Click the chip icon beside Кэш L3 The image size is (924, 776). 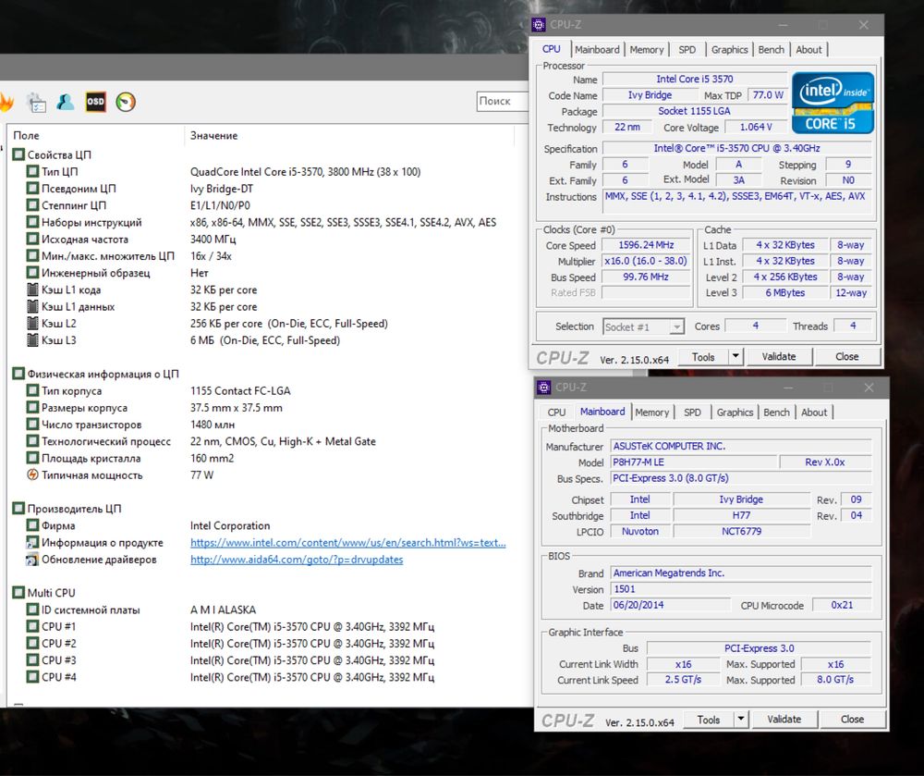pos(33,340)
